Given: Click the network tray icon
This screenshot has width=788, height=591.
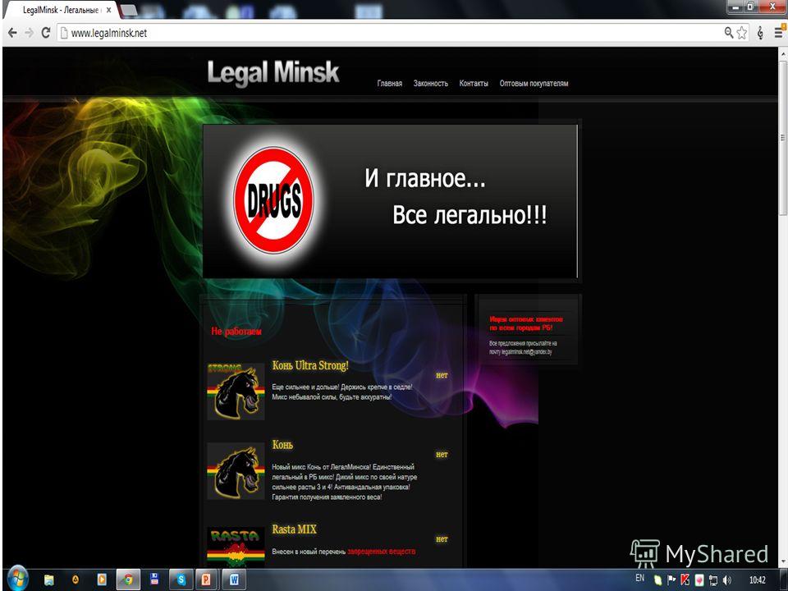Looking at the screenshot, I should click(713, 580).
